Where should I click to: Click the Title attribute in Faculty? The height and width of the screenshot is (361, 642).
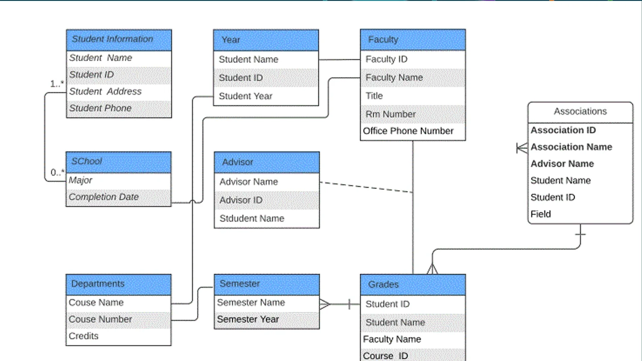coord(413,96)
